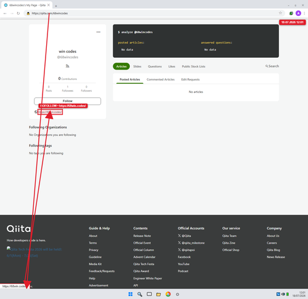Image resolution: width=308 pixels, height=299 pixels.
Task: Open the taskbar search icon
Action: coord(140,294)
